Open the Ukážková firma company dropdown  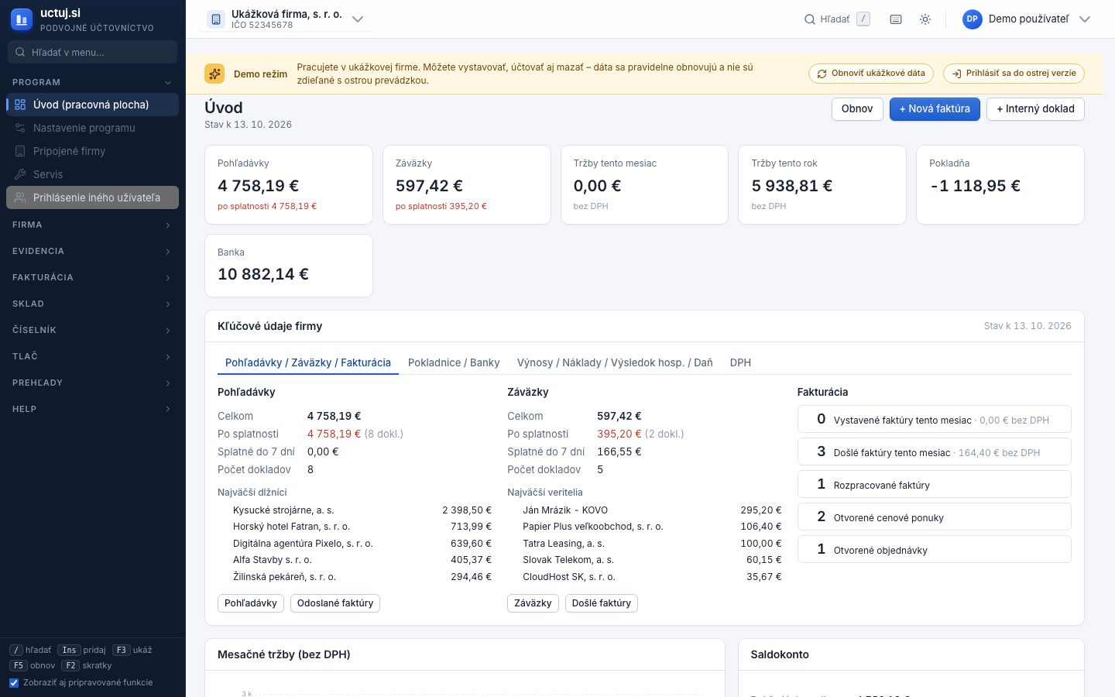pos(286,19)
